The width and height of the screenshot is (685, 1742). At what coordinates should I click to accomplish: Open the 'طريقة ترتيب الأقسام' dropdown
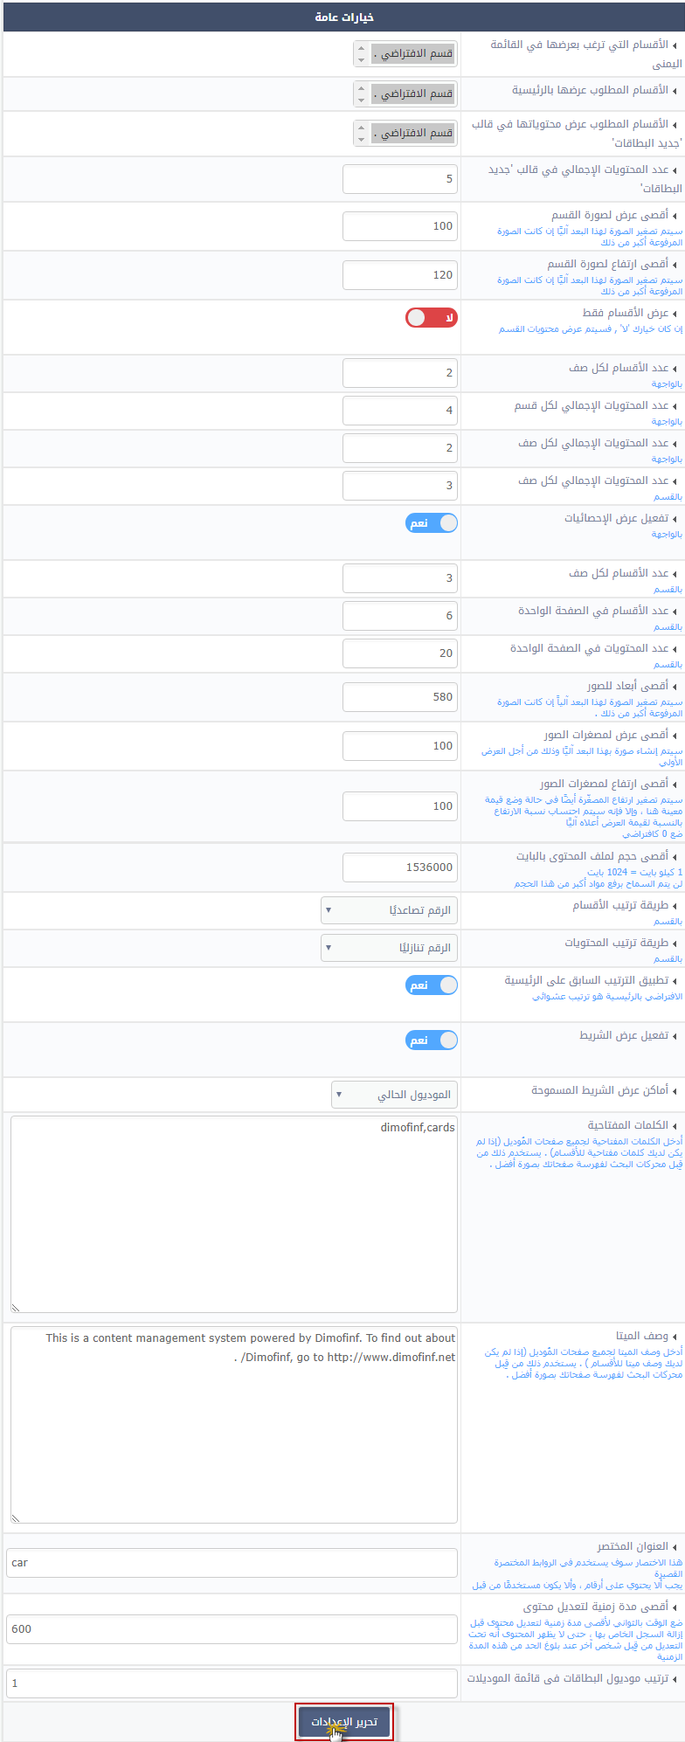(x=389, y=910)
